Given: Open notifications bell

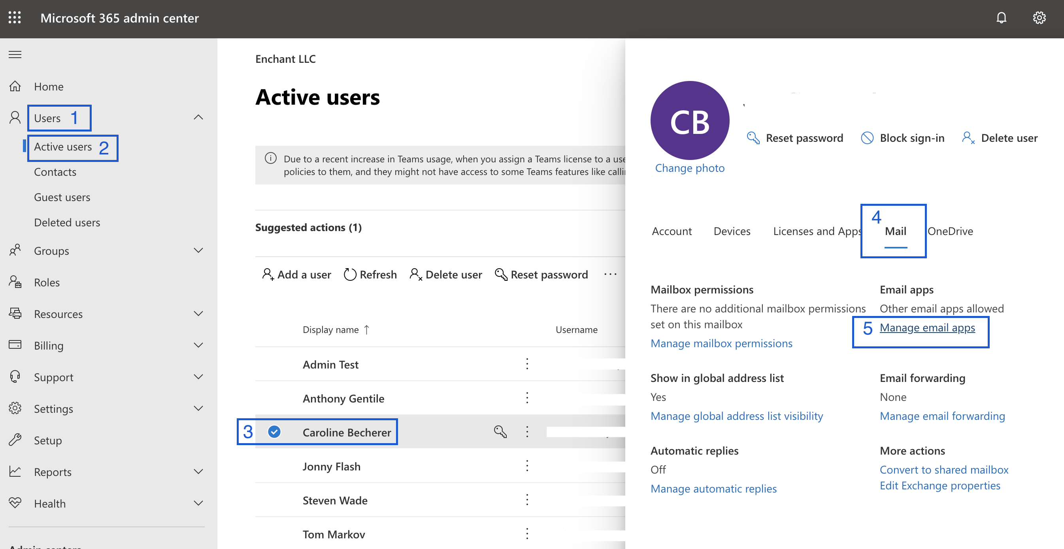Looking at the screenshot, I should [1001, 18].
